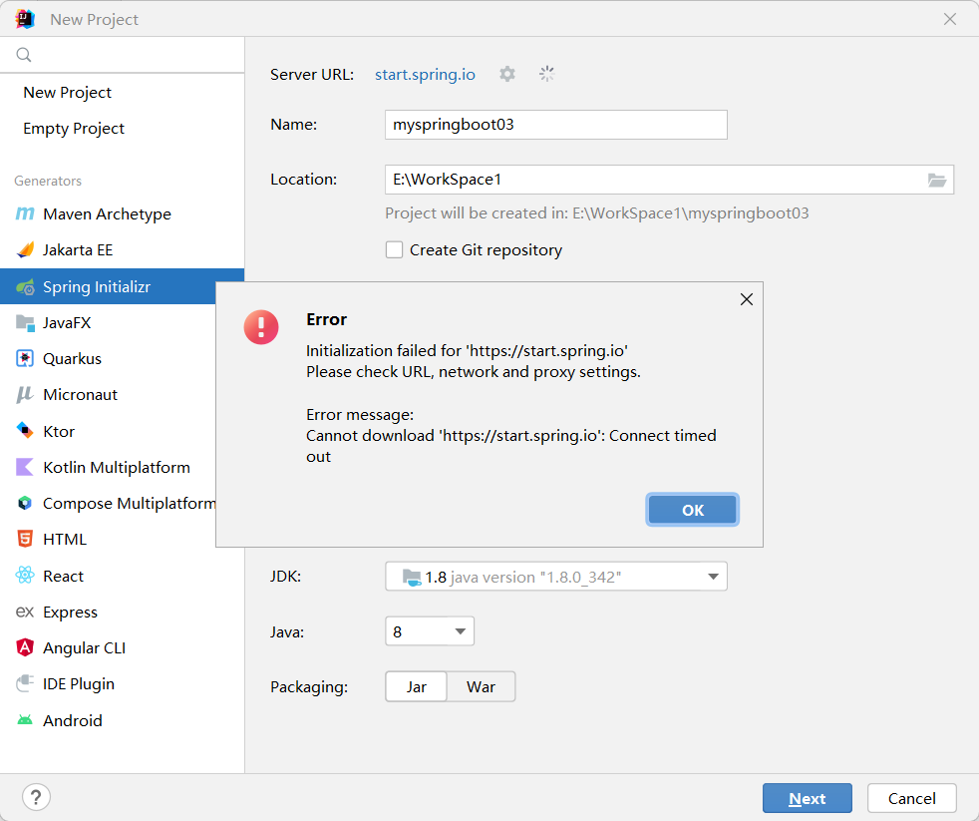Click the loading spinner icon

(547, 74)
